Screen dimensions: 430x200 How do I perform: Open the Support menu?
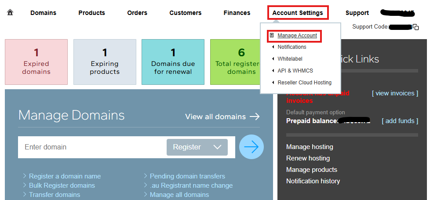coord(357,13)
